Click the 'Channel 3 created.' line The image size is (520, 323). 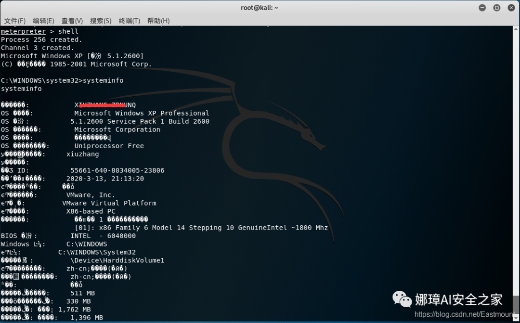tap(37, 48)
